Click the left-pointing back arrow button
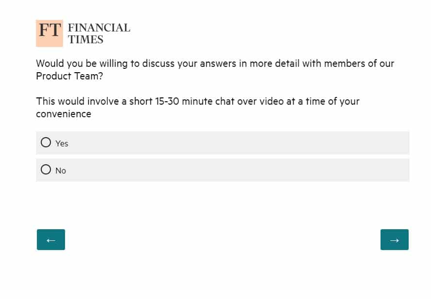Viewport: 431px width, 299px height. tap(51, 240)
